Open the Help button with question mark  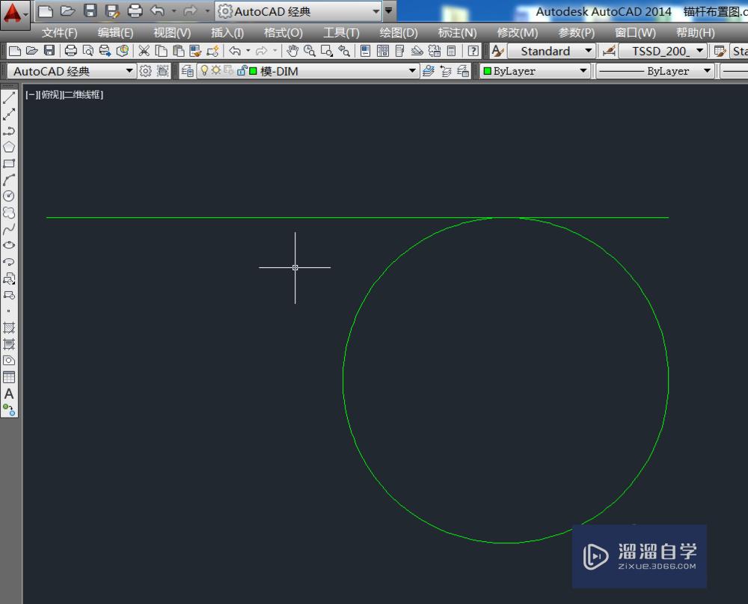(x=473, y=51)
